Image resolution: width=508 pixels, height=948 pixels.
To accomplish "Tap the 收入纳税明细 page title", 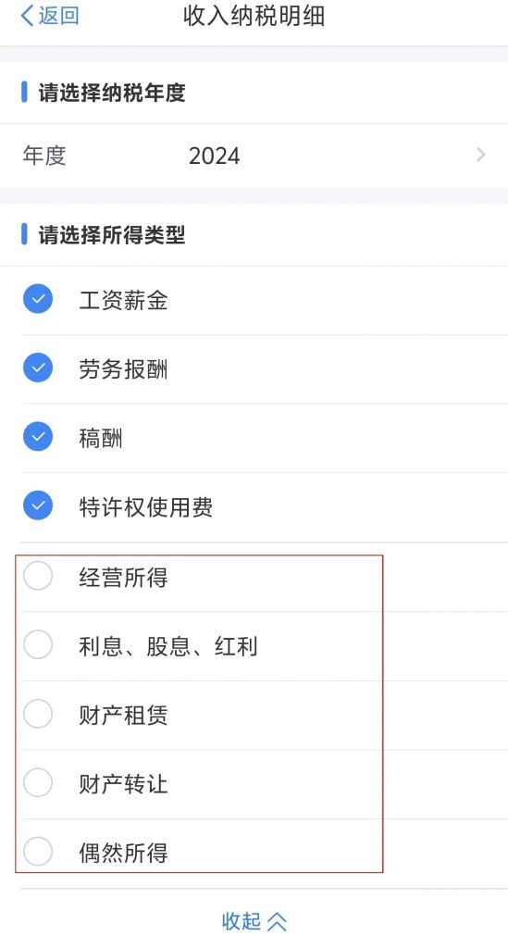I will tap(254, 16).
